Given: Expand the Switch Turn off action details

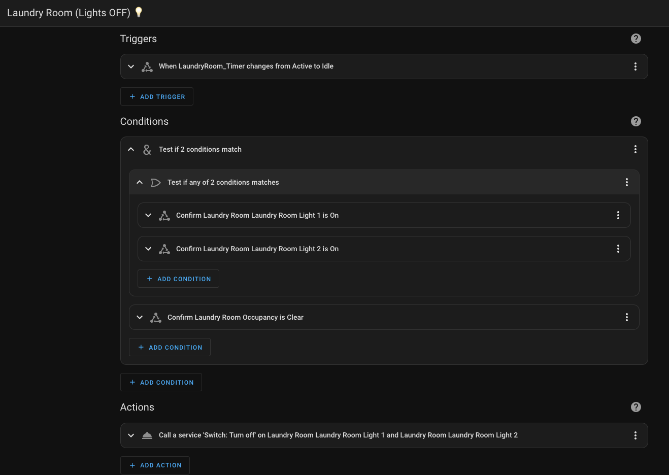Looking at the screenshot, I should coord(131,435).
